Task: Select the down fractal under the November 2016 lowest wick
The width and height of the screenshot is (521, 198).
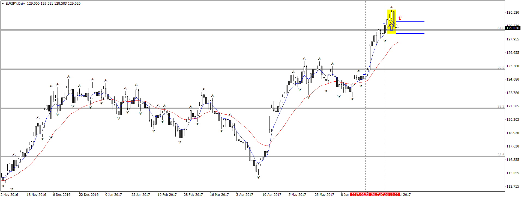Action: point(11,189)
